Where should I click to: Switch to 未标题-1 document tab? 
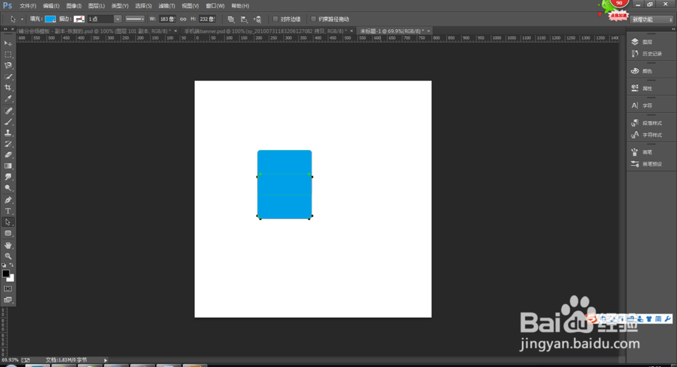click(392, 31)
